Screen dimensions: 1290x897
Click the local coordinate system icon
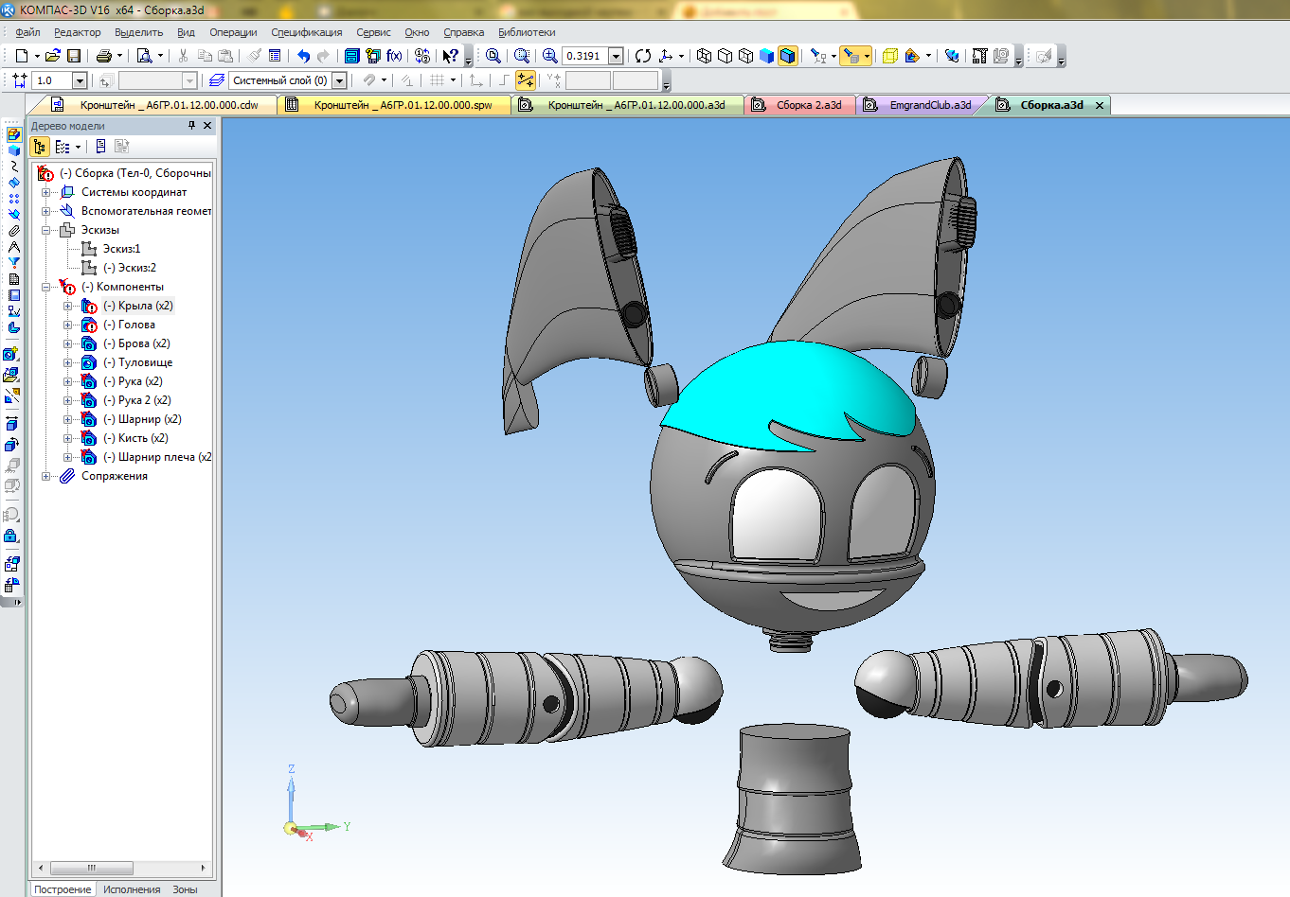click(x=476, y=80)
